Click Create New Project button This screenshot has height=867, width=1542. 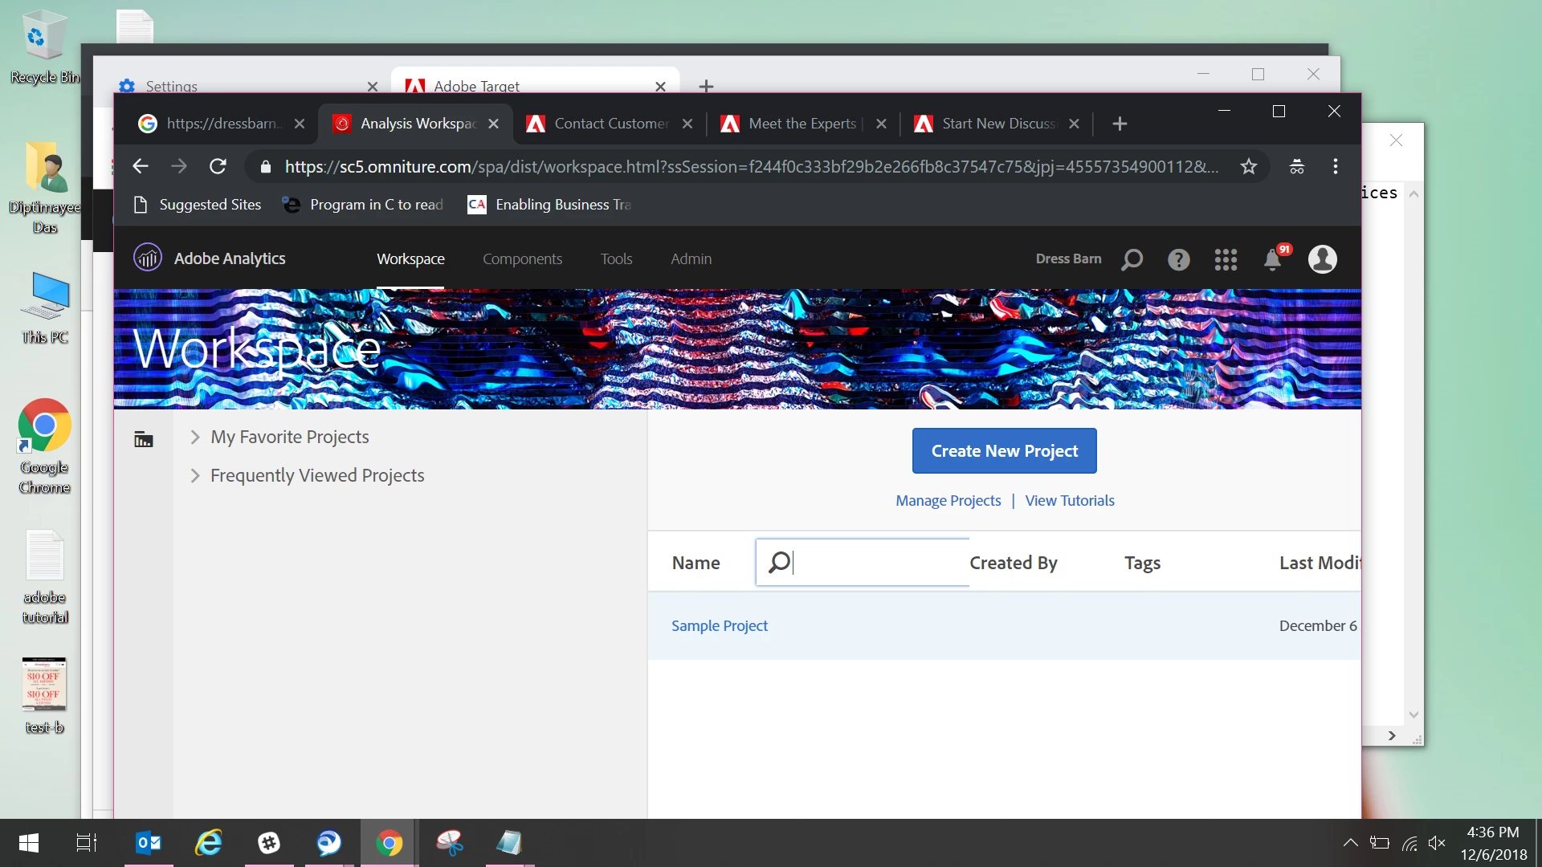1004,451
